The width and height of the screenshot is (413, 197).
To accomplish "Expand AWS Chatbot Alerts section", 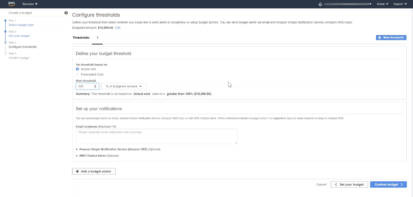I will (x=98, y=155).
